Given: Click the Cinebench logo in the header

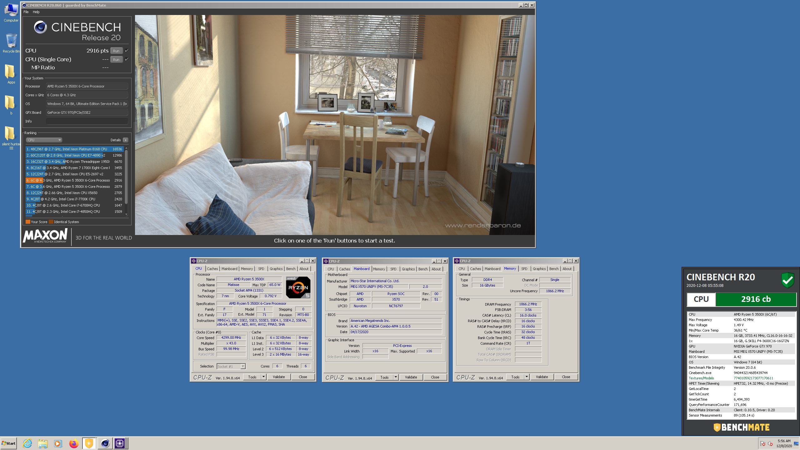Looking at the screenshot, I should (x=40, y=27).
